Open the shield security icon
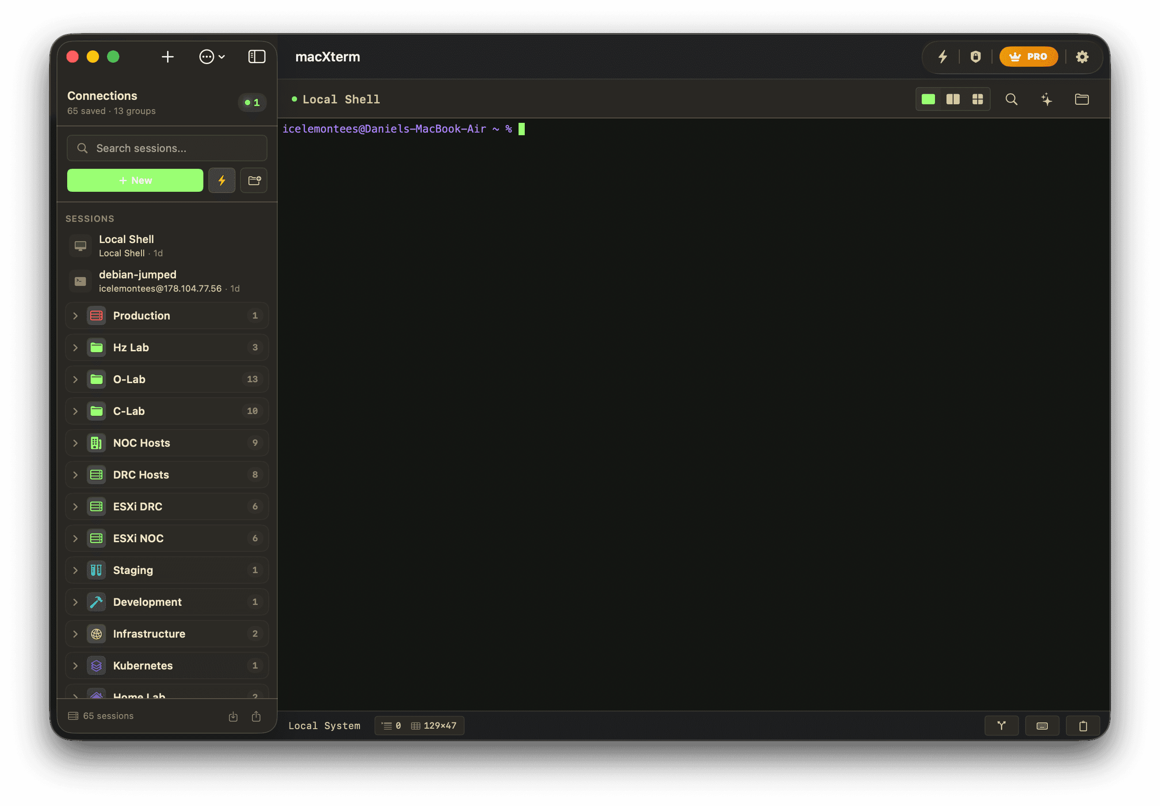 (x=975, y=57)
